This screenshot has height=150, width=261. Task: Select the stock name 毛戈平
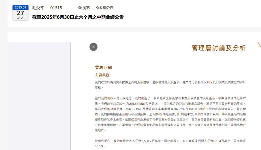click(38, 8)
